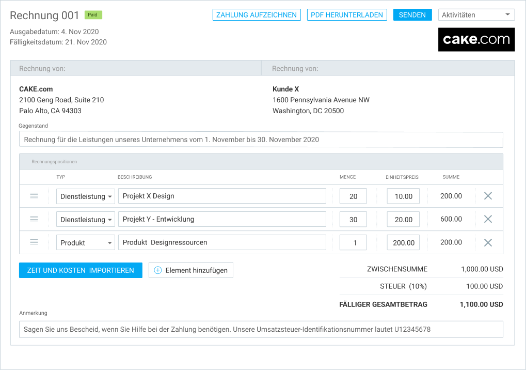Click FÄLLIGER GESAMTBETRAG label

point(383,304)
